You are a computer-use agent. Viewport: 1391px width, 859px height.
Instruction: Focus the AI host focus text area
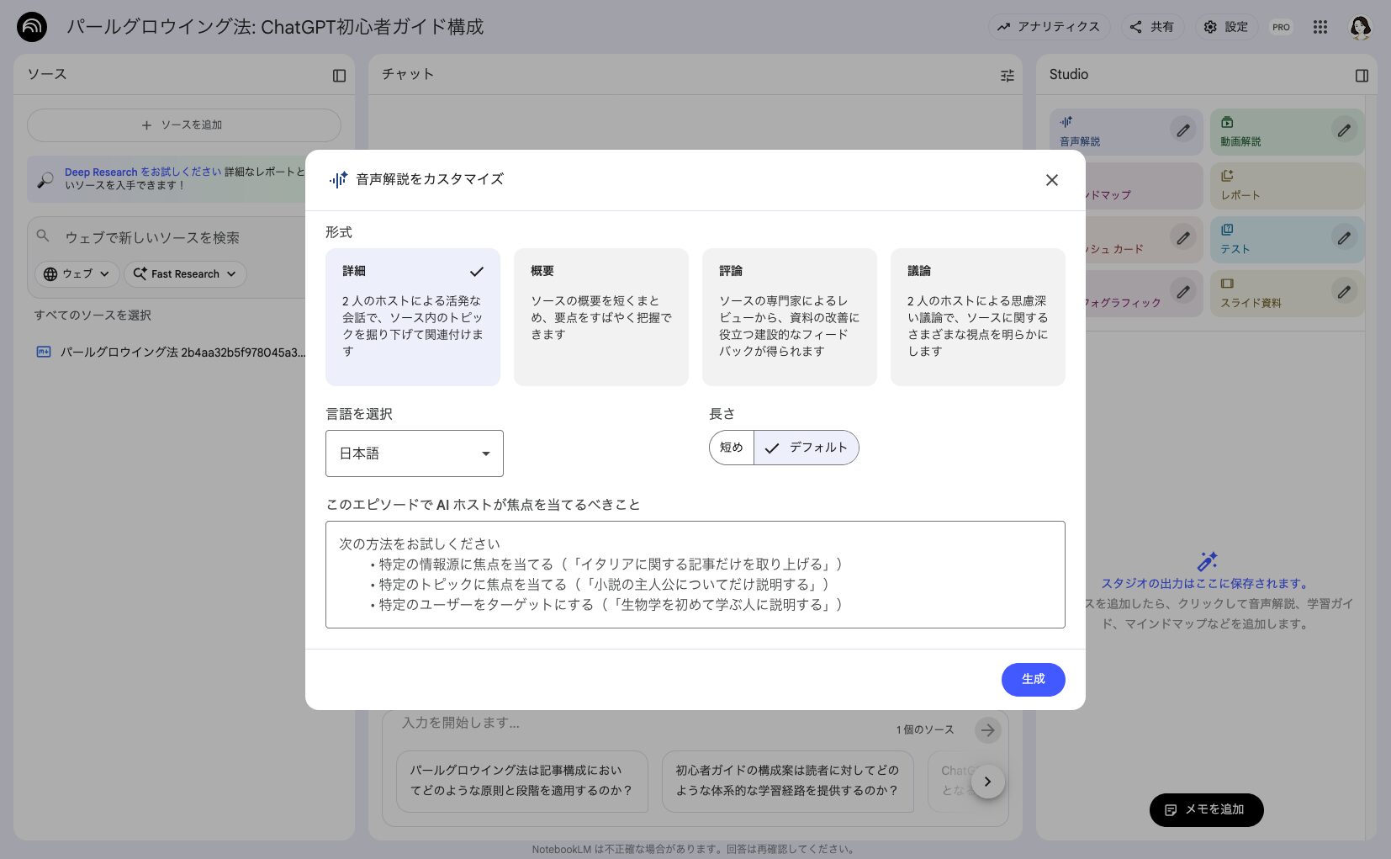(x=695, y=575)
